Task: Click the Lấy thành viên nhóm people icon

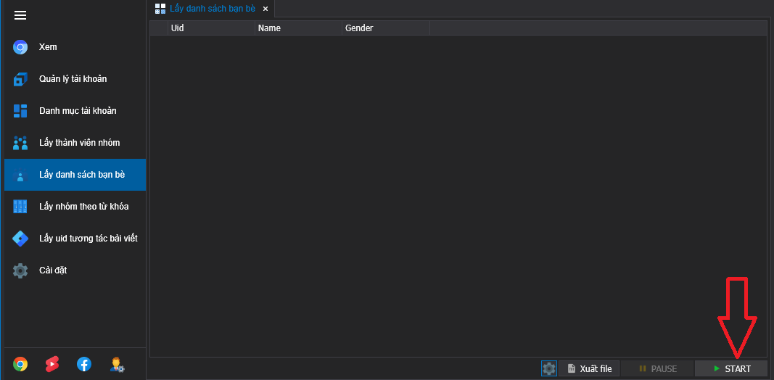Action: (x=20, y=143)
